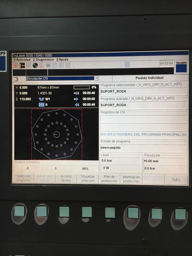This screenshot has height=256, width=192.
Task: Open the 3 Ayuda menu
Action: tap(62, 59)
